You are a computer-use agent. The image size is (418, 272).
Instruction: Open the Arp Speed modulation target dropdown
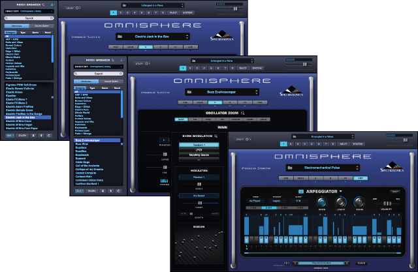(199, 196)
